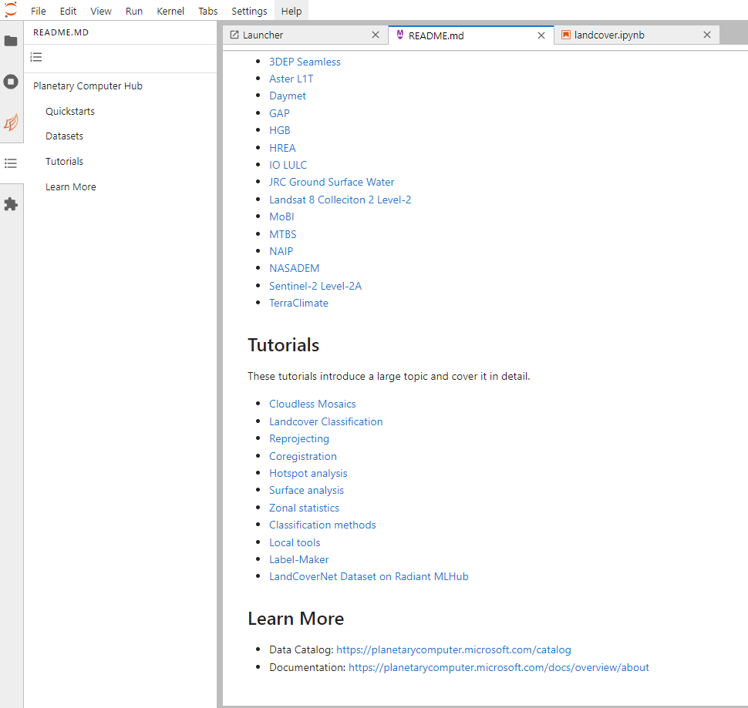
Task: Jump to Tutorials in table of contents
Action: coord(65,161)
